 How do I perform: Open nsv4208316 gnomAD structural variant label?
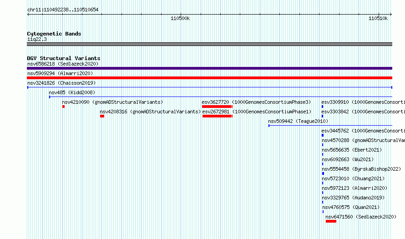150,112
